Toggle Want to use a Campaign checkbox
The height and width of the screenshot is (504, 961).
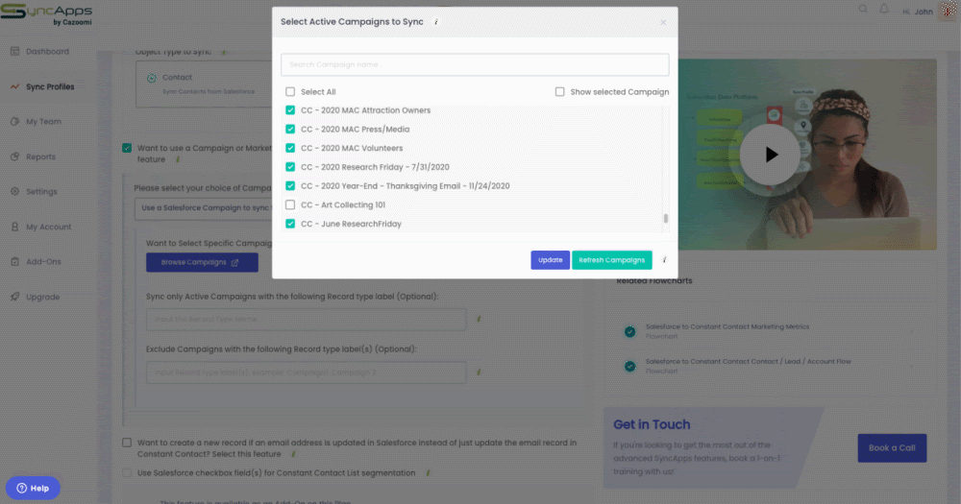127,148
